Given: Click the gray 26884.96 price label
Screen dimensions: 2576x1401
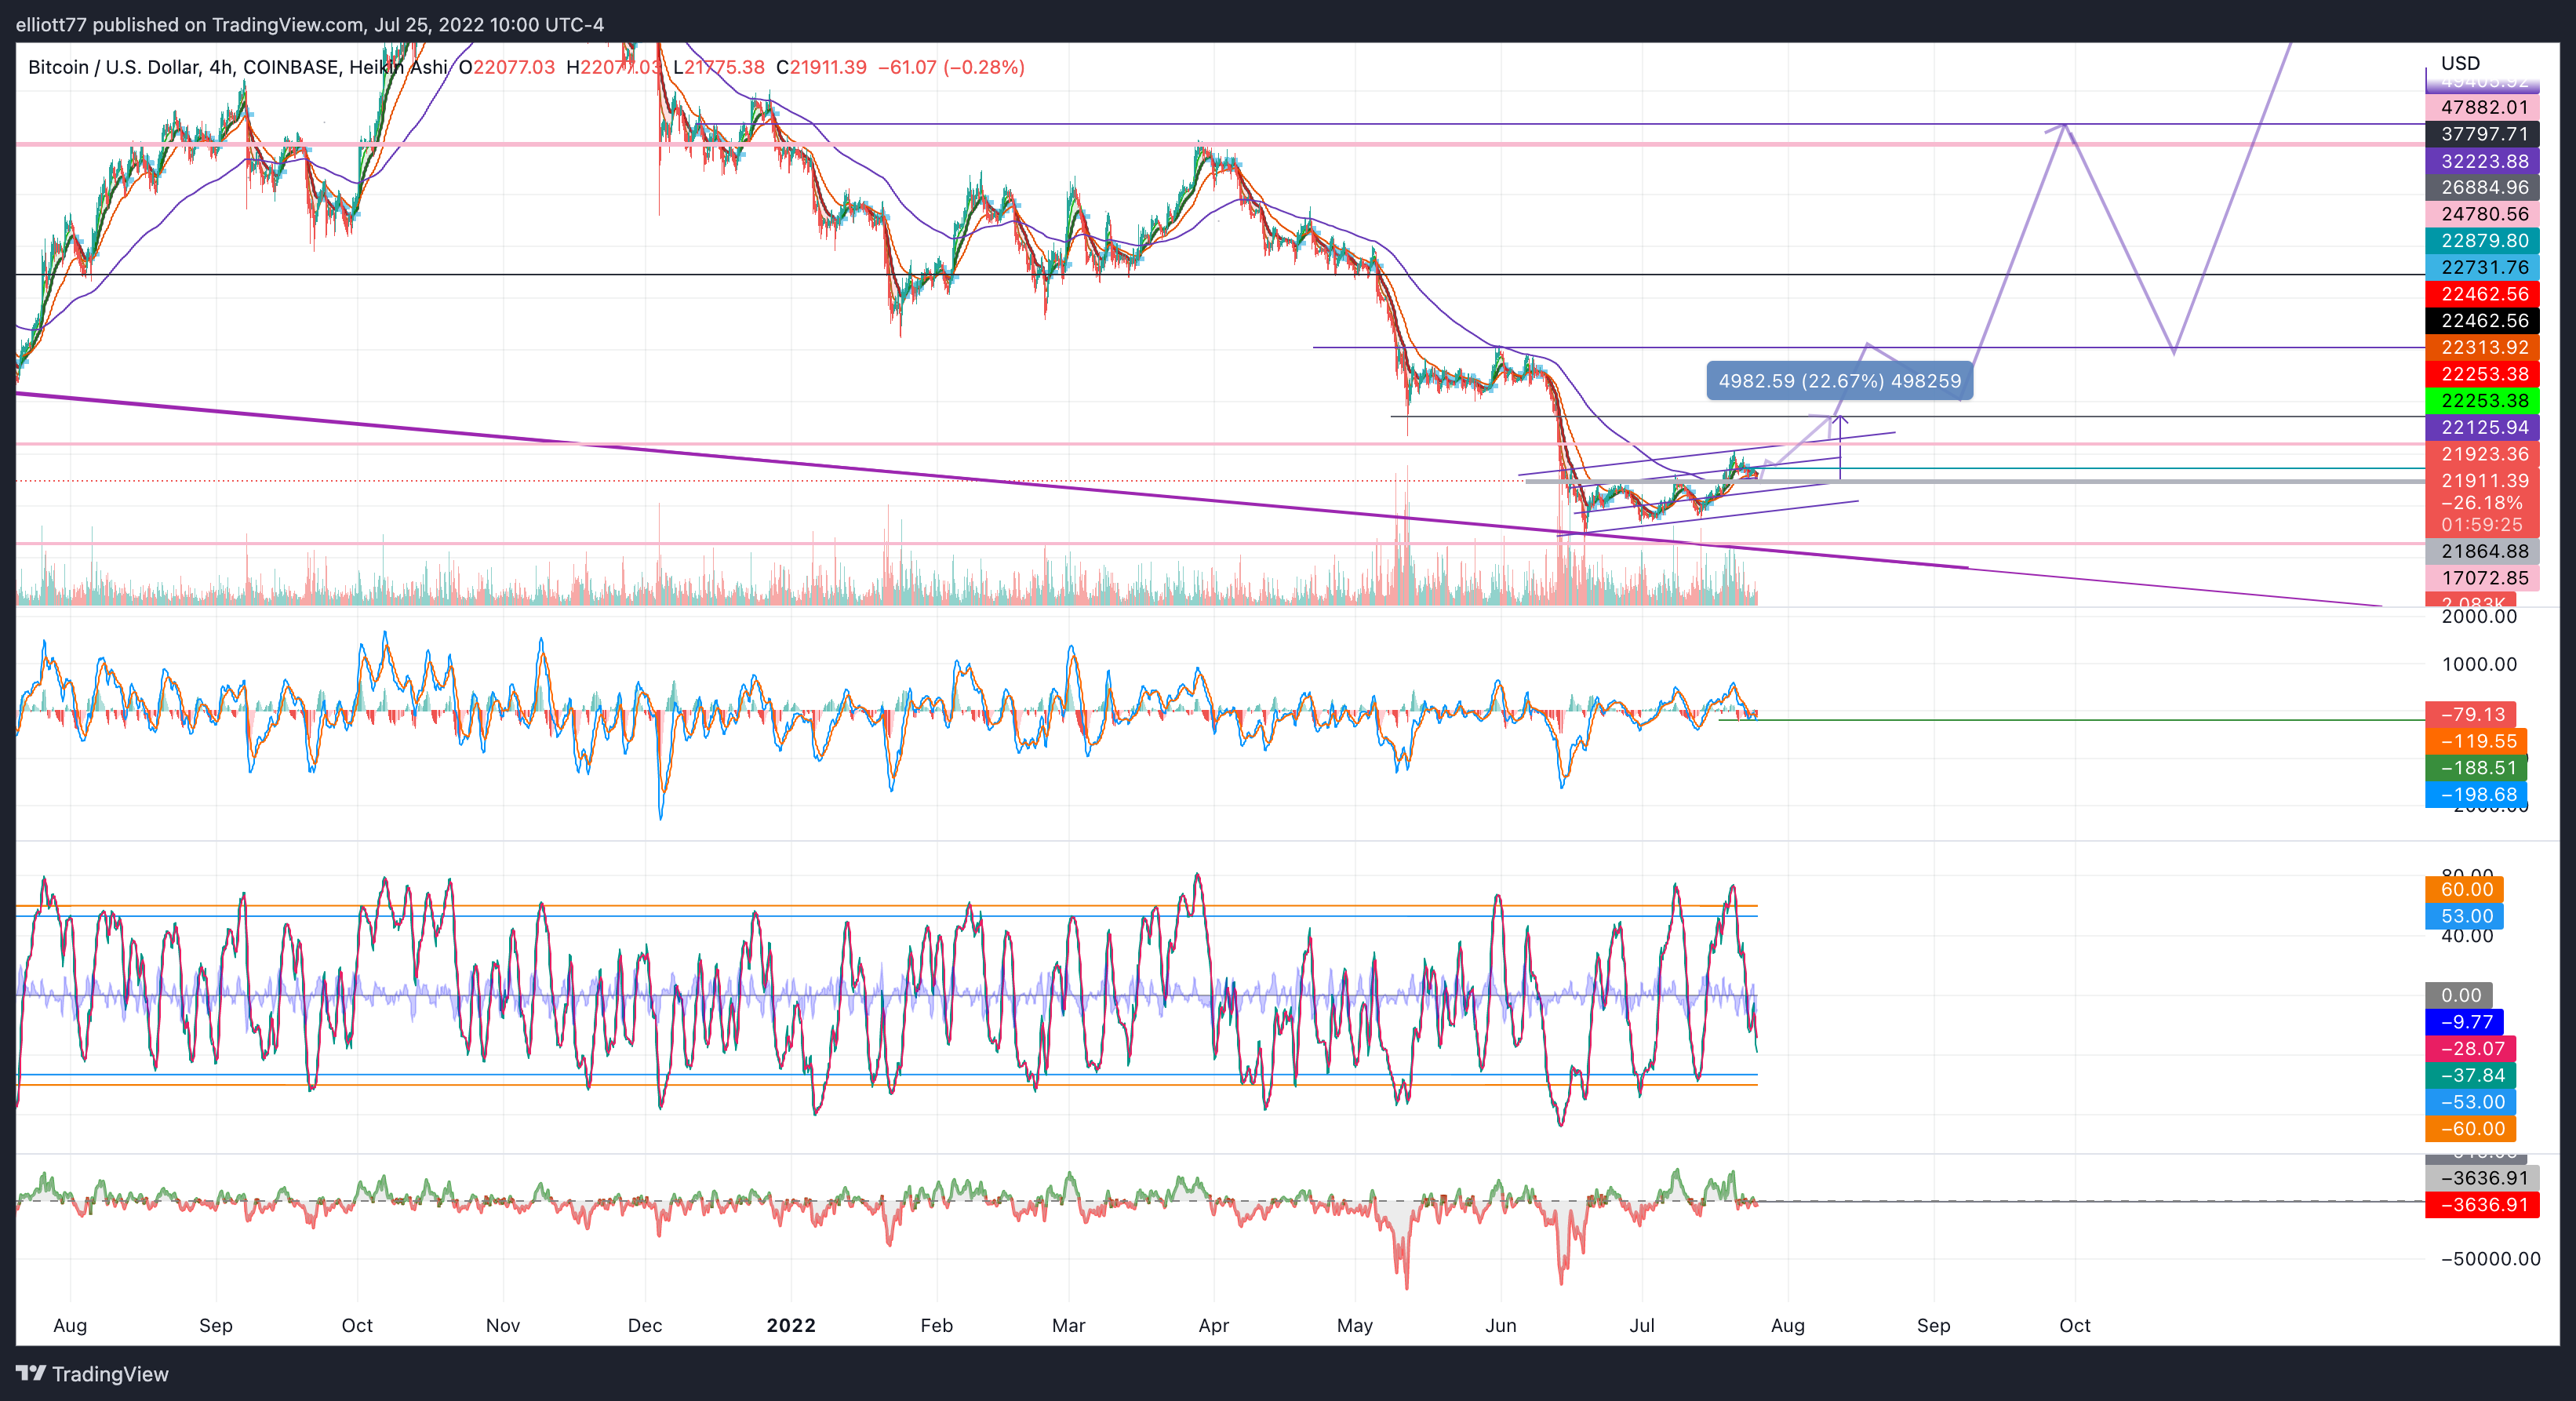Looking at the screenshot, I should pos(2483,187).
